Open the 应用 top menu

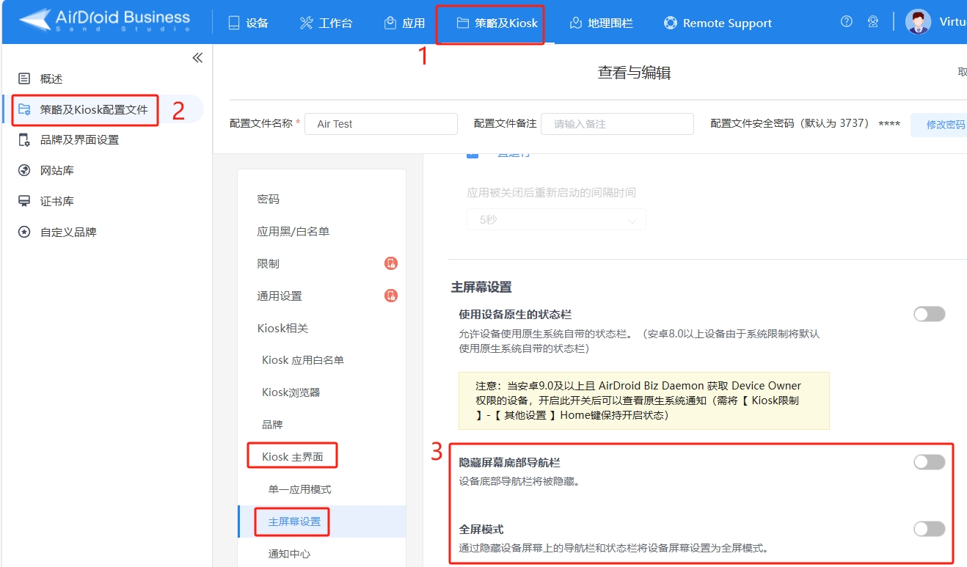404,23
